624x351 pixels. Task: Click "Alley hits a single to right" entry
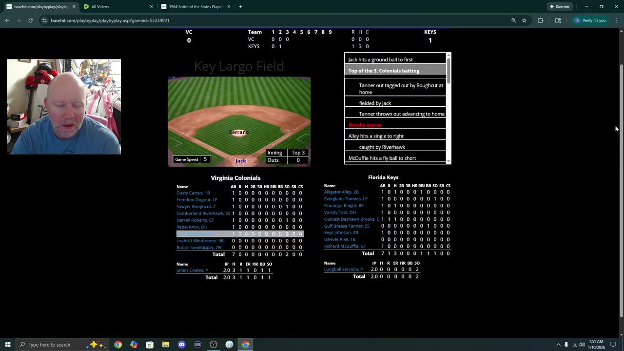pos(376,136)
